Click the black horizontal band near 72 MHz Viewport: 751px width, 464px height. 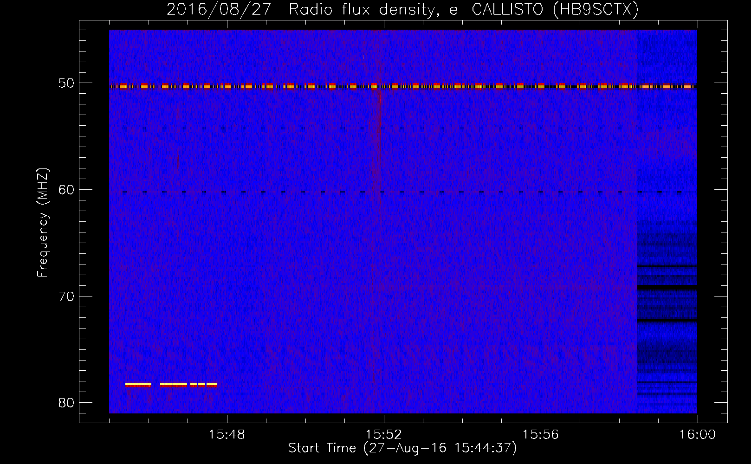tap(667, 320)
